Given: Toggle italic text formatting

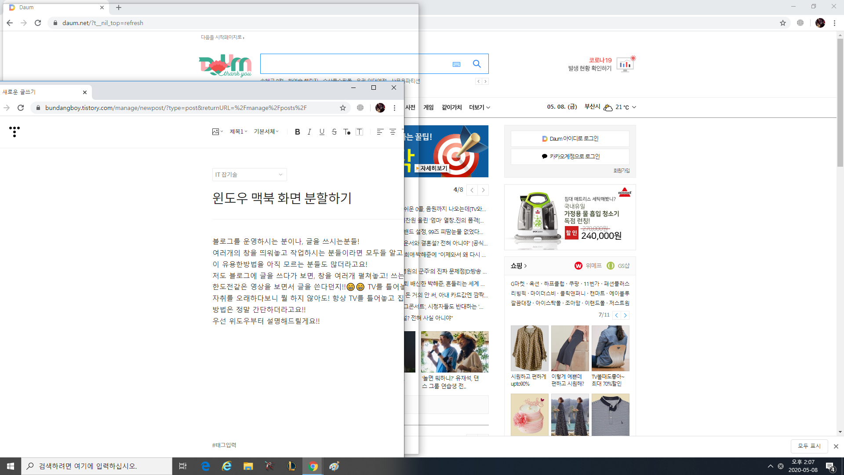Looking at the screenshot, I should (x=309, y=132).
